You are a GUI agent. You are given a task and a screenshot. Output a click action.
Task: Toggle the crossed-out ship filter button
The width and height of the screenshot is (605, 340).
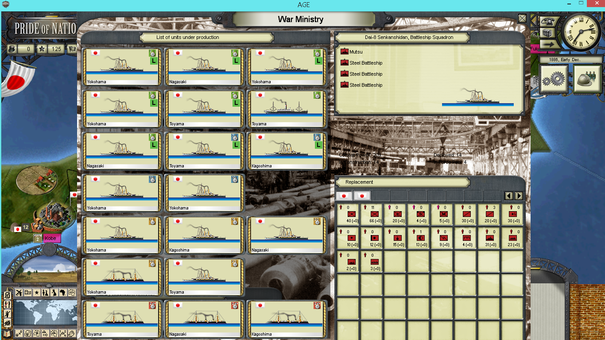pyautogui.click(x=8, y=323)
